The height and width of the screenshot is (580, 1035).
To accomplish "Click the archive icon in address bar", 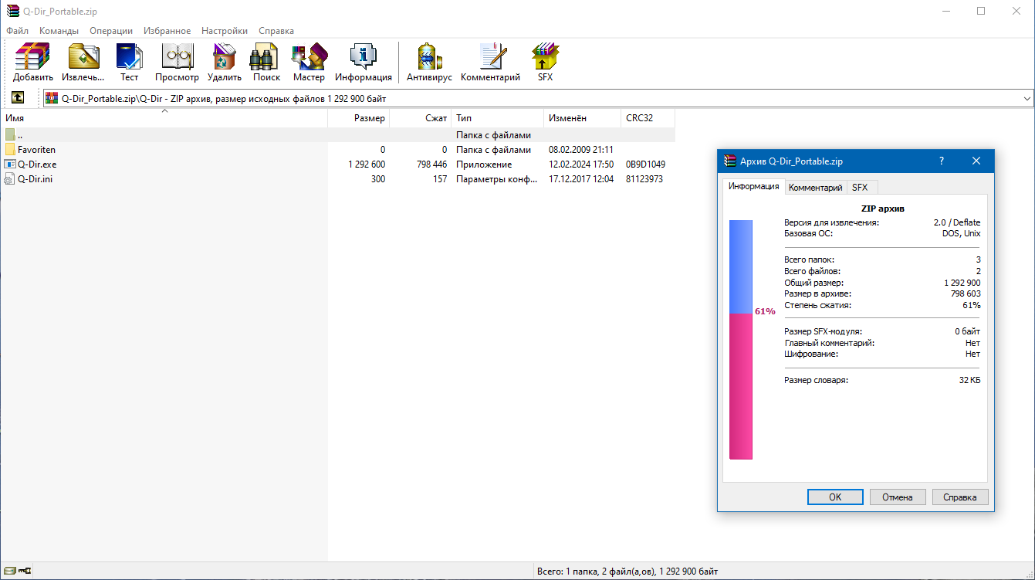I will coord(52,98).
